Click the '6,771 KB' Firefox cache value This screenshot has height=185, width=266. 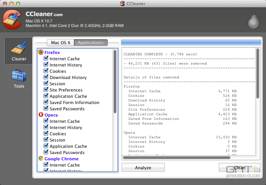click(x=227, y=91)
